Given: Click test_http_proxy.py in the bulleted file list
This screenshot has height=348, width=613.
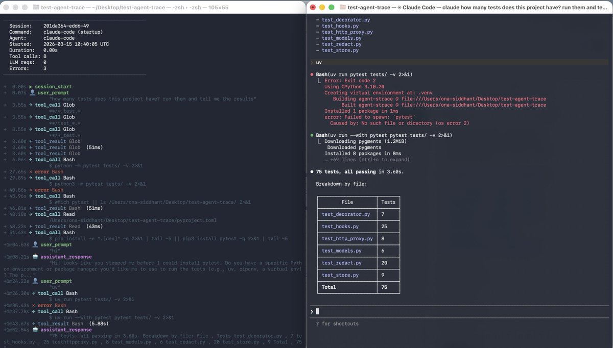Looking at the screenshot, I should (x=347, y=32).
